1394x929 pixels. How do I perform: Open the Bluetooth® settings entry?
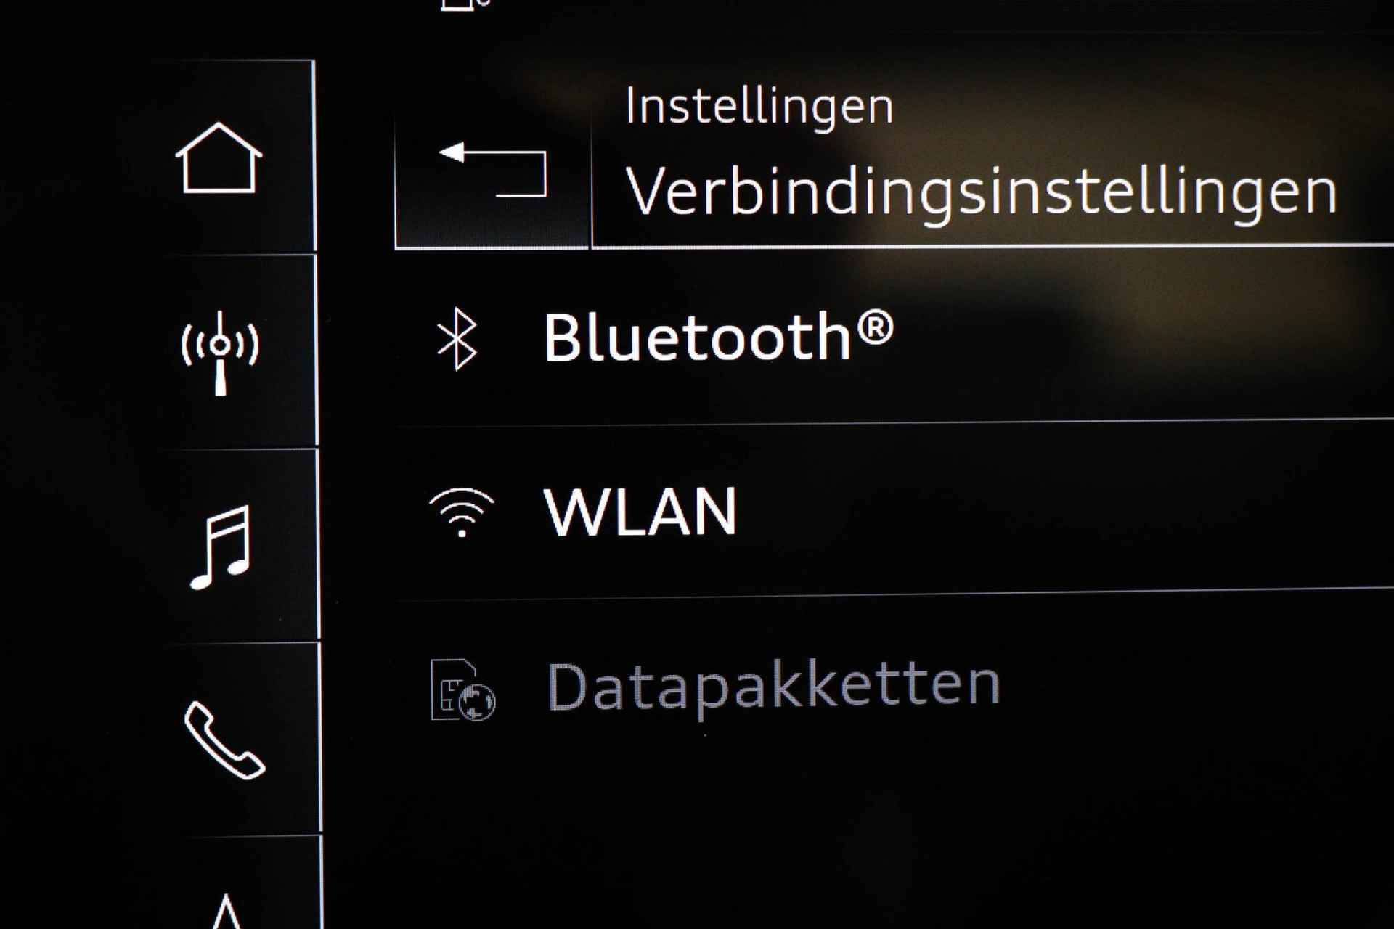pyautogui.click(x=894, y=338)
